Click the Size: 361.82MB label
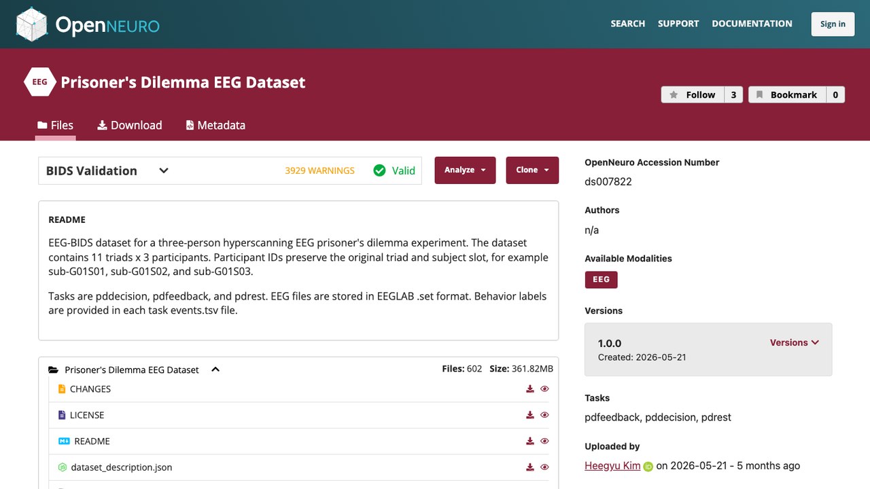The image size is (870, 489). click(x=521, y=369)
